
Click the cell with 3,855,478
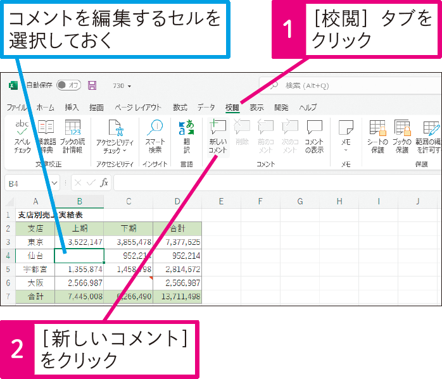(x=129, y=242)
